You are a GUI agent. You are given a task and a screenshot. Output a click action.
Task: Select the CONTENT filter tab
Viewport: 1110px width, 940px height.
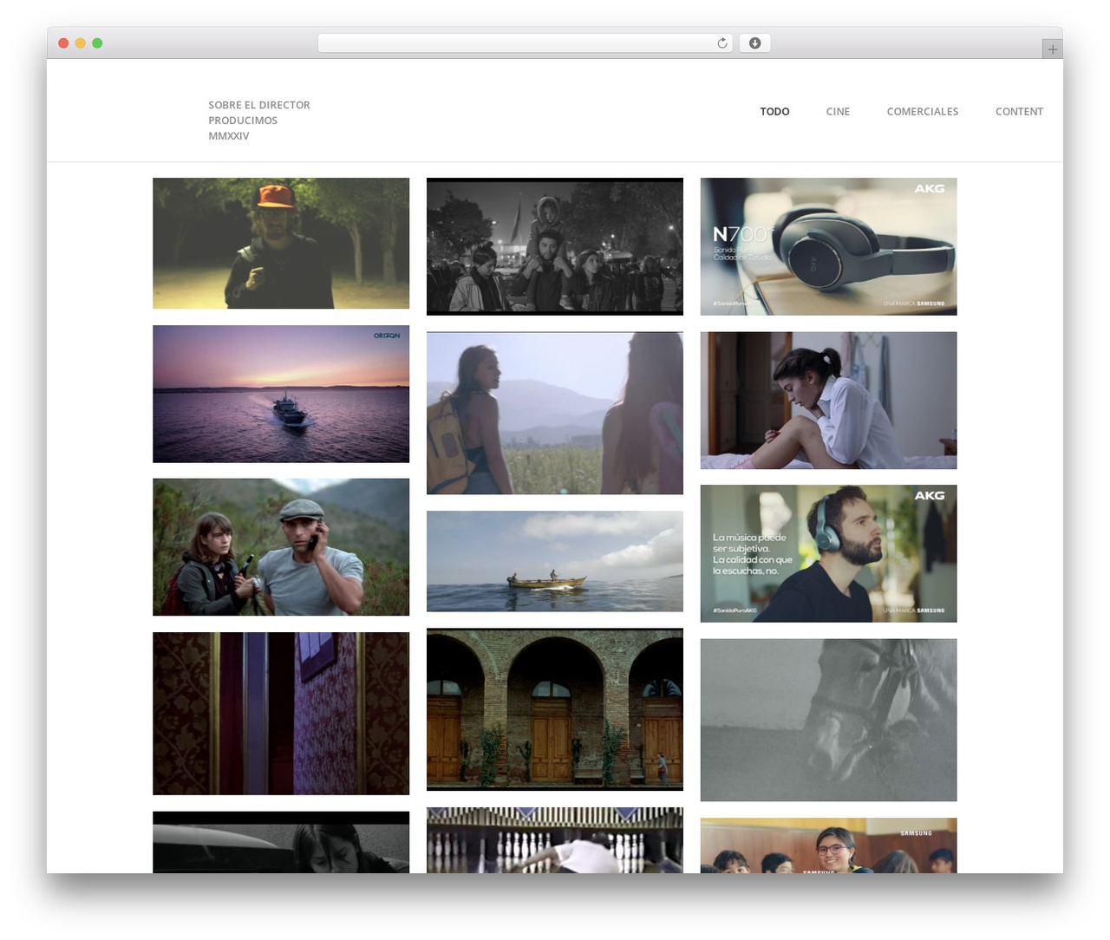[1019, 112]
